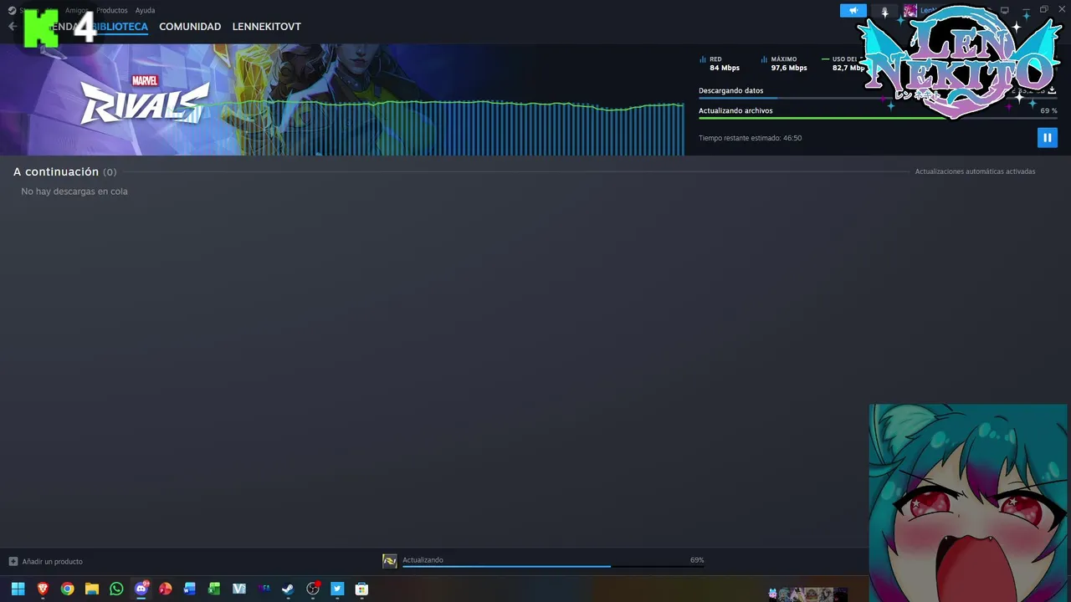Open Twitter app from taskbar
1071x602 pixels.
[337, 589]
